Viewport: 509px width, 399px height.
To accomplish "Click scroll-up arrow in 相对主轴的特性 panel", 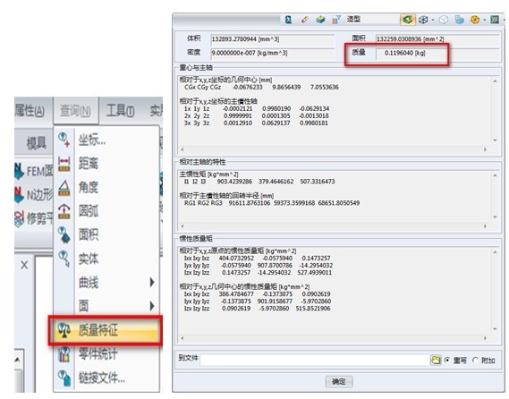I will pos(495,175).
